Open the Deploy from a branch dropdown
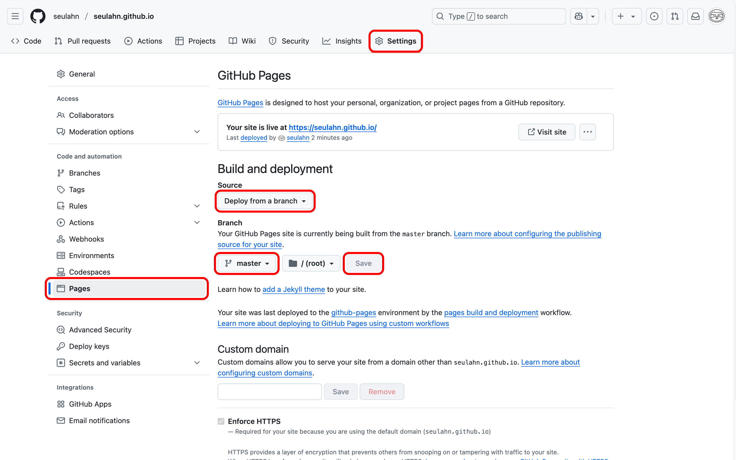 [x=265, y=201]
